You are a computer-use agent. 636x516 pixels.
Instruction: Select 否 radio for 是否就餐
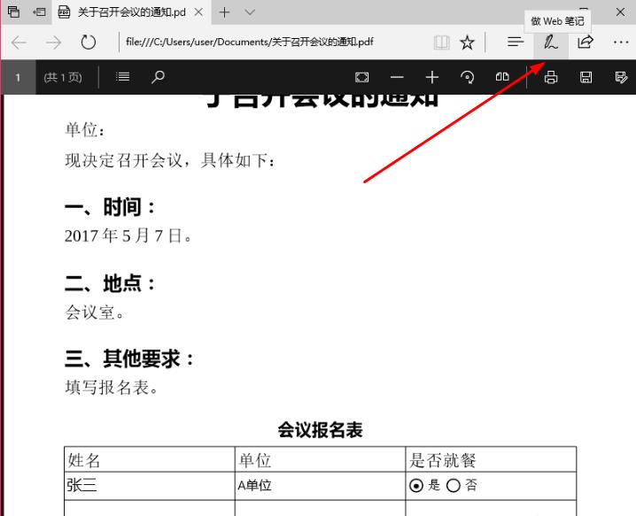click(454, 485)
